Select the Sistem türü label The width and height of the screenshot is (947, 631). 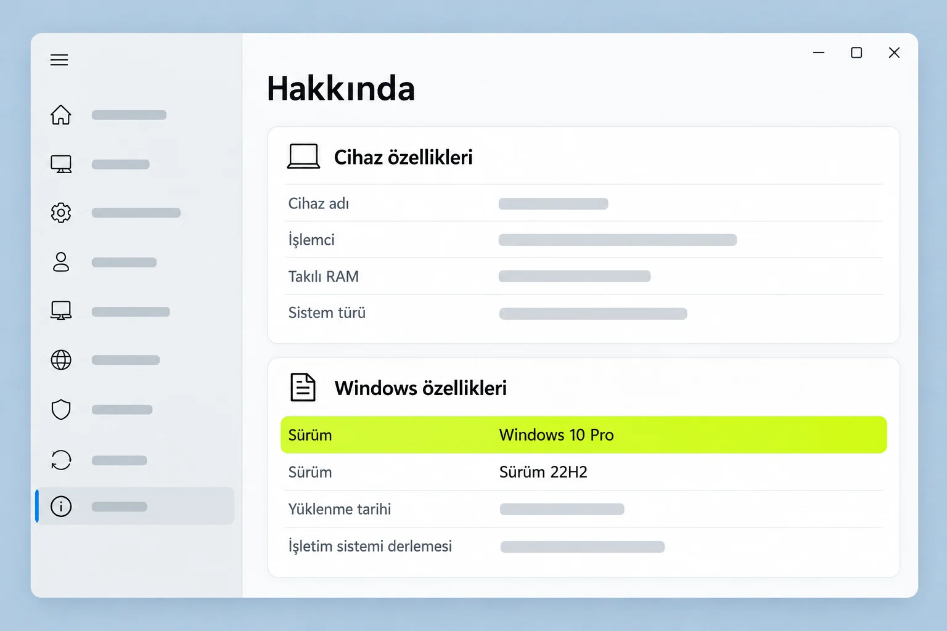327,313
